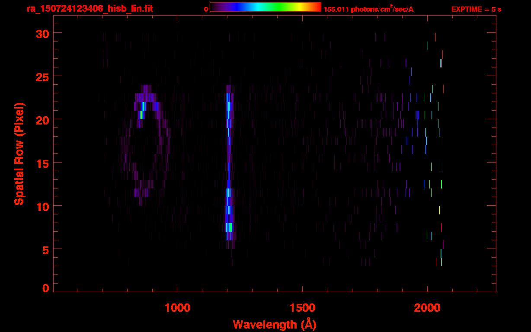Click the 0 label left of color bar
Image resolution: width=531 pixels, height=332 pixels.
point(206,9)
